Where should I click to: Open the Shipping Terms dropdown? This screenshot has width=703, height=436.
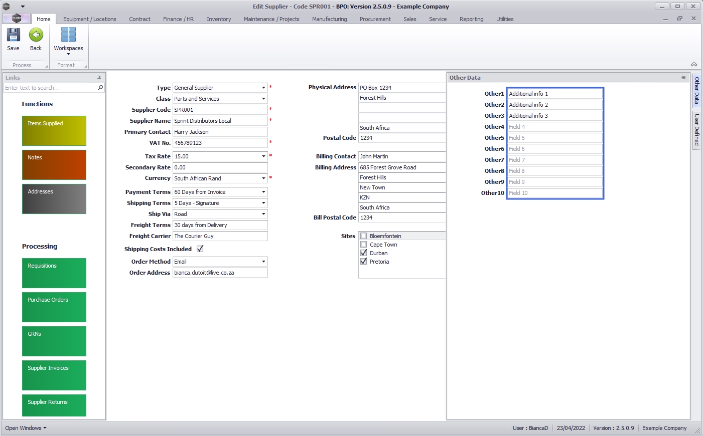click(x=263, y=203)
